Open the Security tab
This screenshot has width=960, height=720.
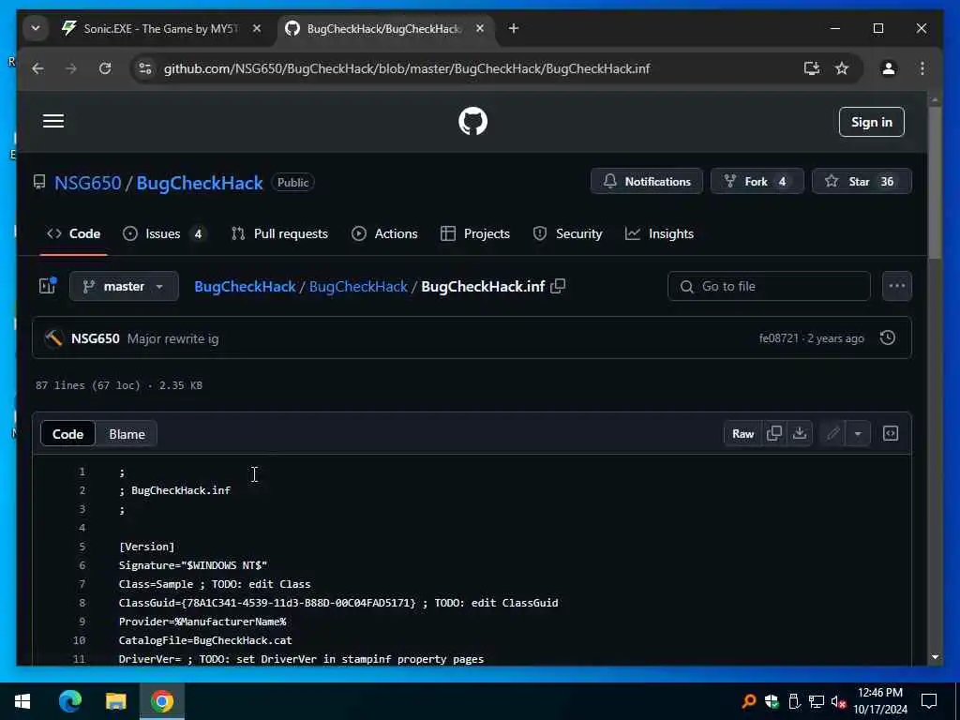[567, 233]
